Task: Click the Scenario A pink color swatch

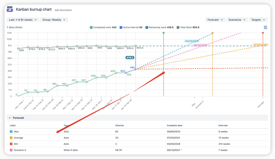Action: tap(10, 150)
